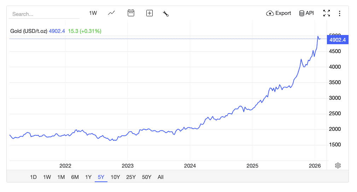Click the Export cloud download icon
Screen dimensions: 357x192
270,13
